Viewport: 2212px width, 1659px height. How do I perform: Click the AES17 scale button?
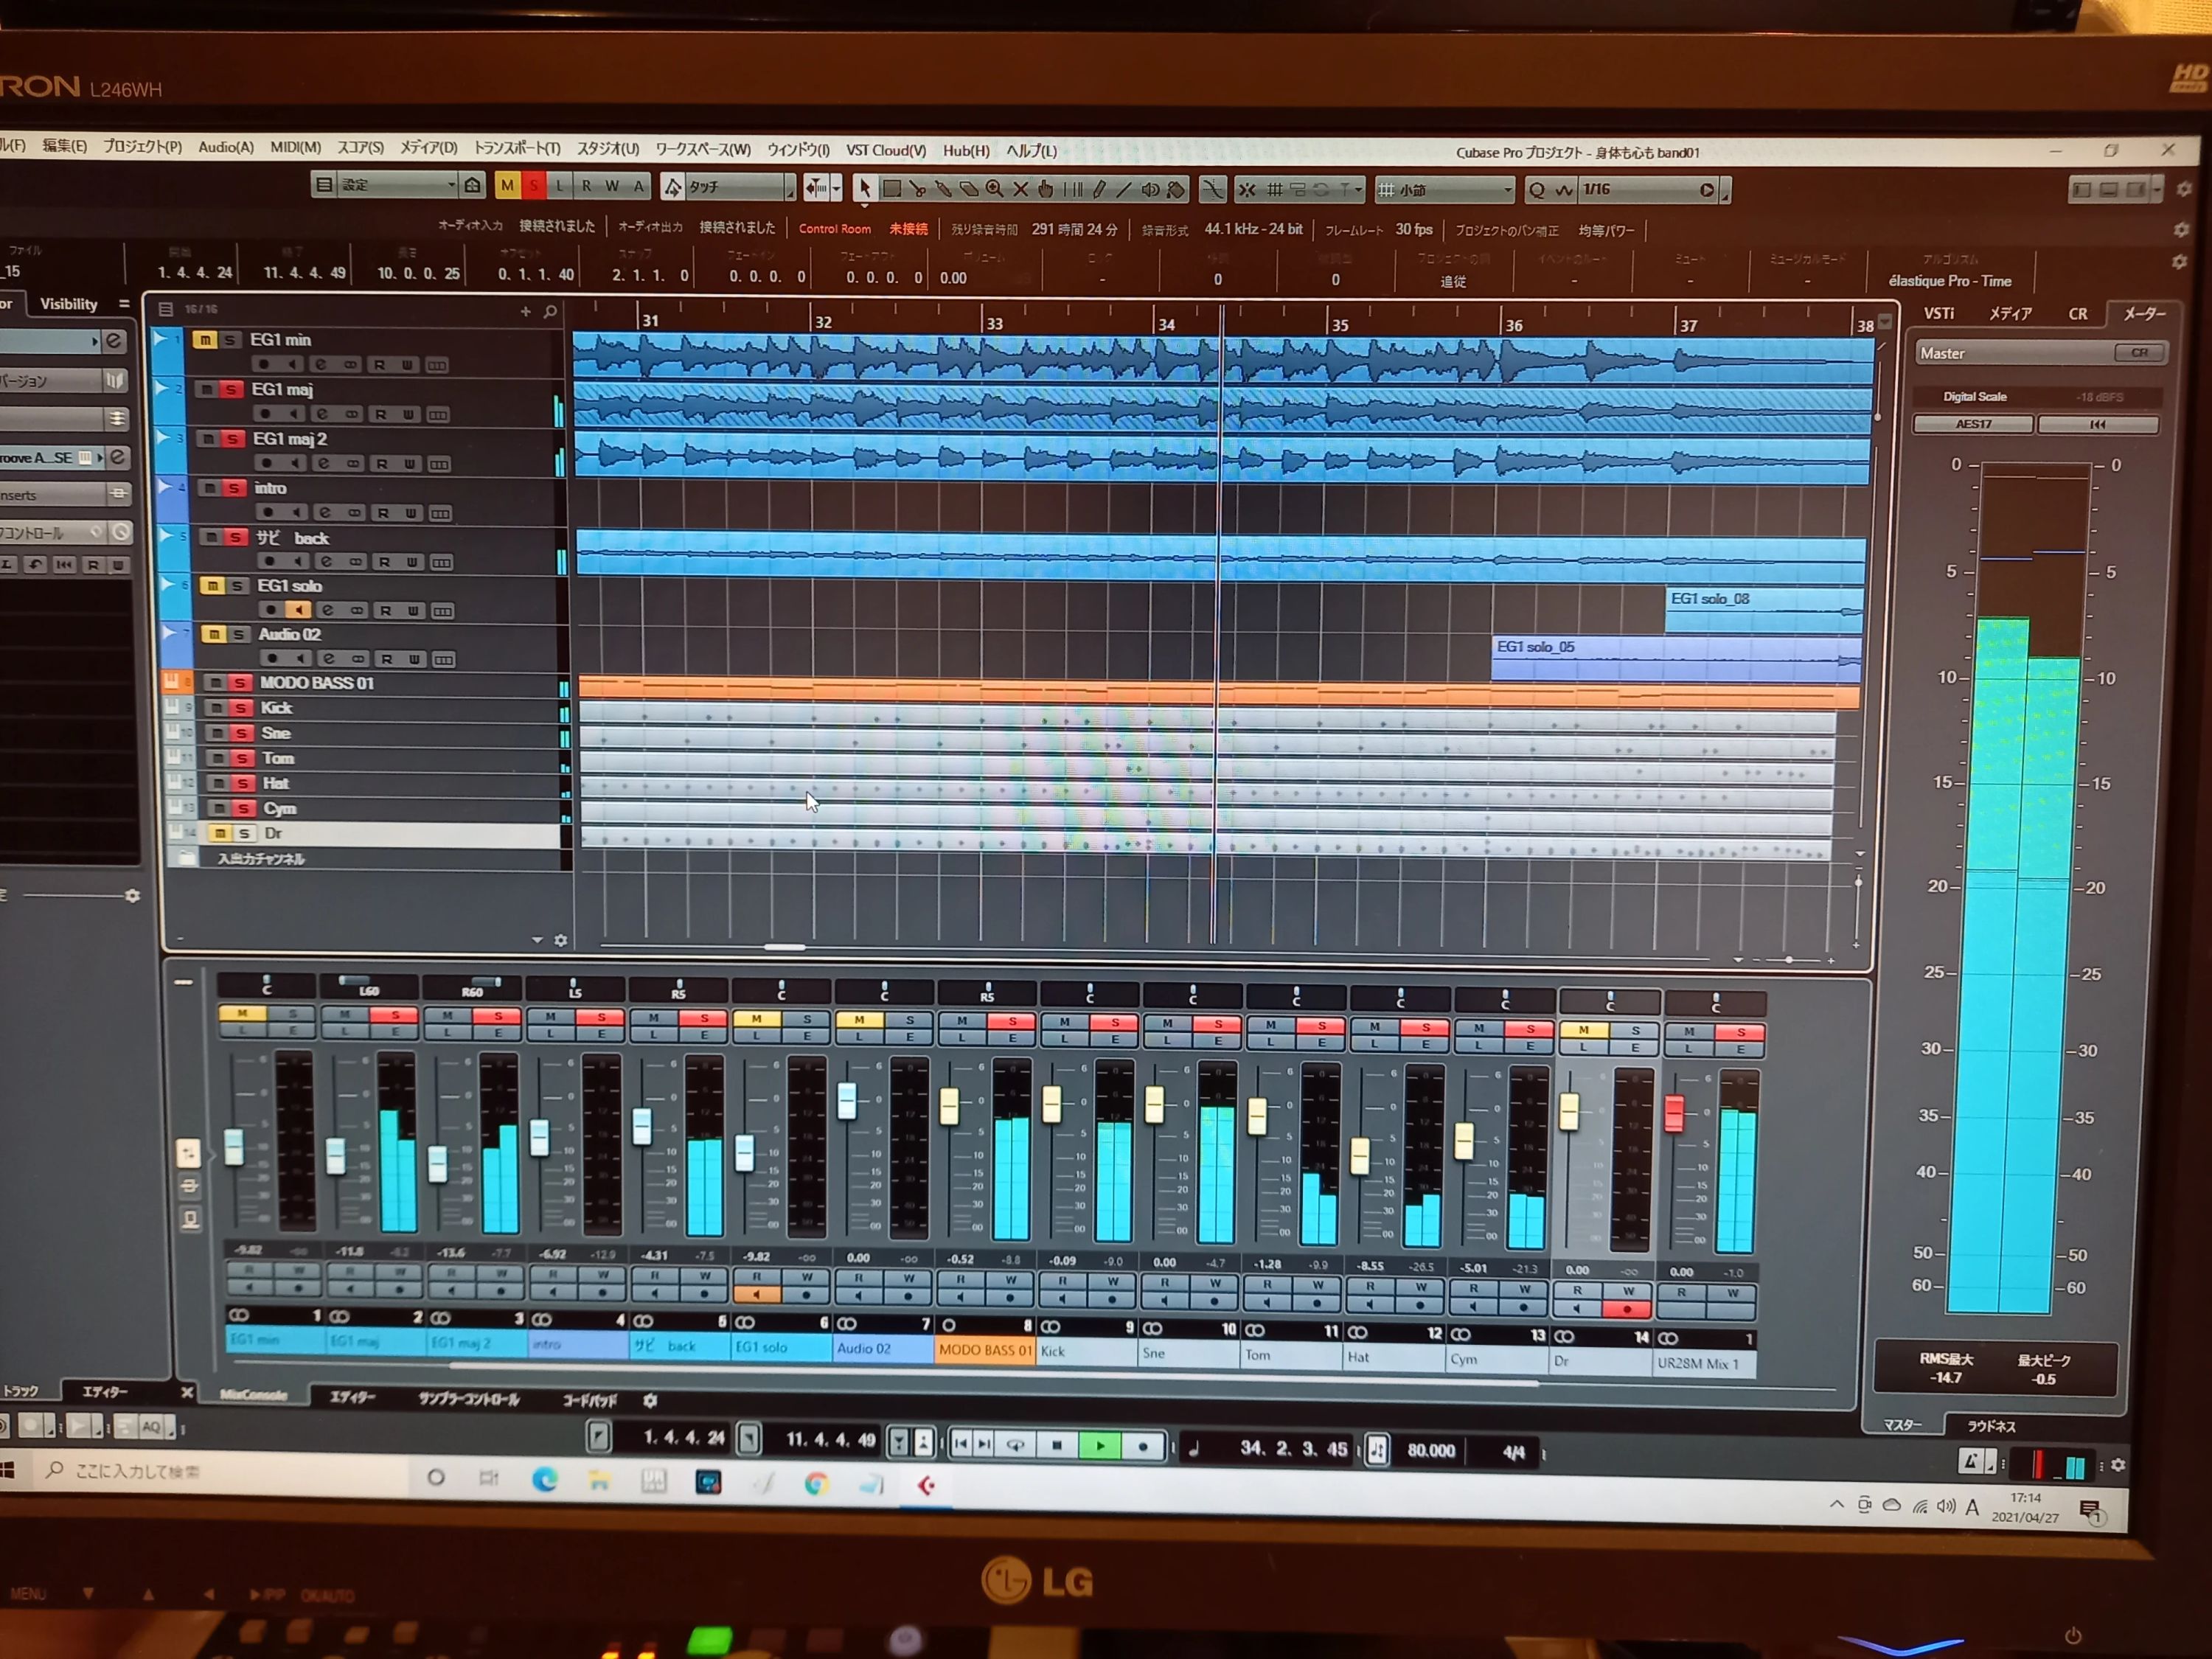1972,424
